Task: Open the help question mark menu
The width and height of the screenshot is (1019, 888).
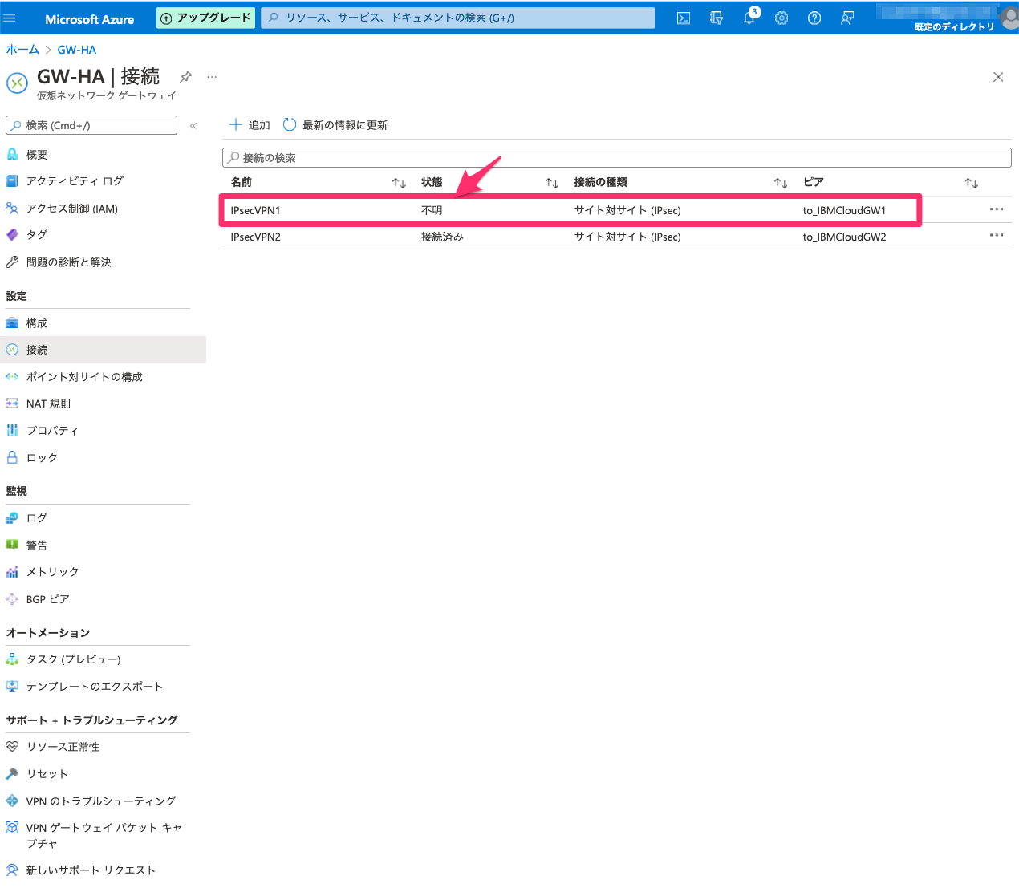Action: [814, 18]
